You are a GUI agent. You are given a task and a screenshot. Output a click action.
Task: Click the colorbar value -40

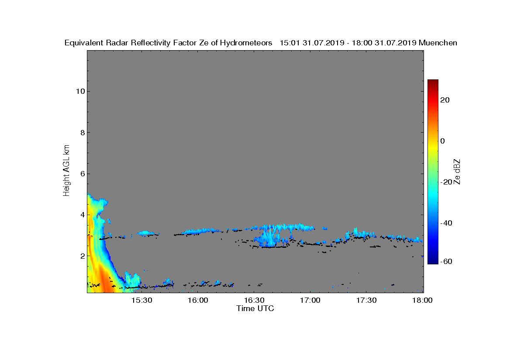pos(447,223)
